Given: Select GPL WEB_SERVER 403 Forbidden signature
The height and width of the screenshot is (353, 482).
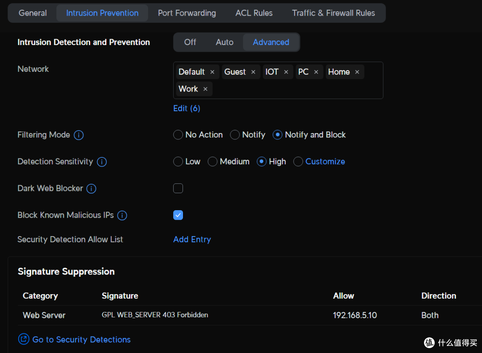Looking at the screenshot, I should tap(155, 315).
